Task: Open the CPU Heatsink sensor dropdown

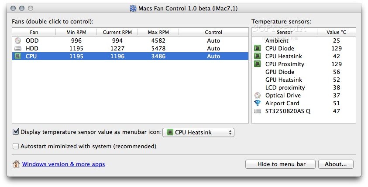Action: 198,132
